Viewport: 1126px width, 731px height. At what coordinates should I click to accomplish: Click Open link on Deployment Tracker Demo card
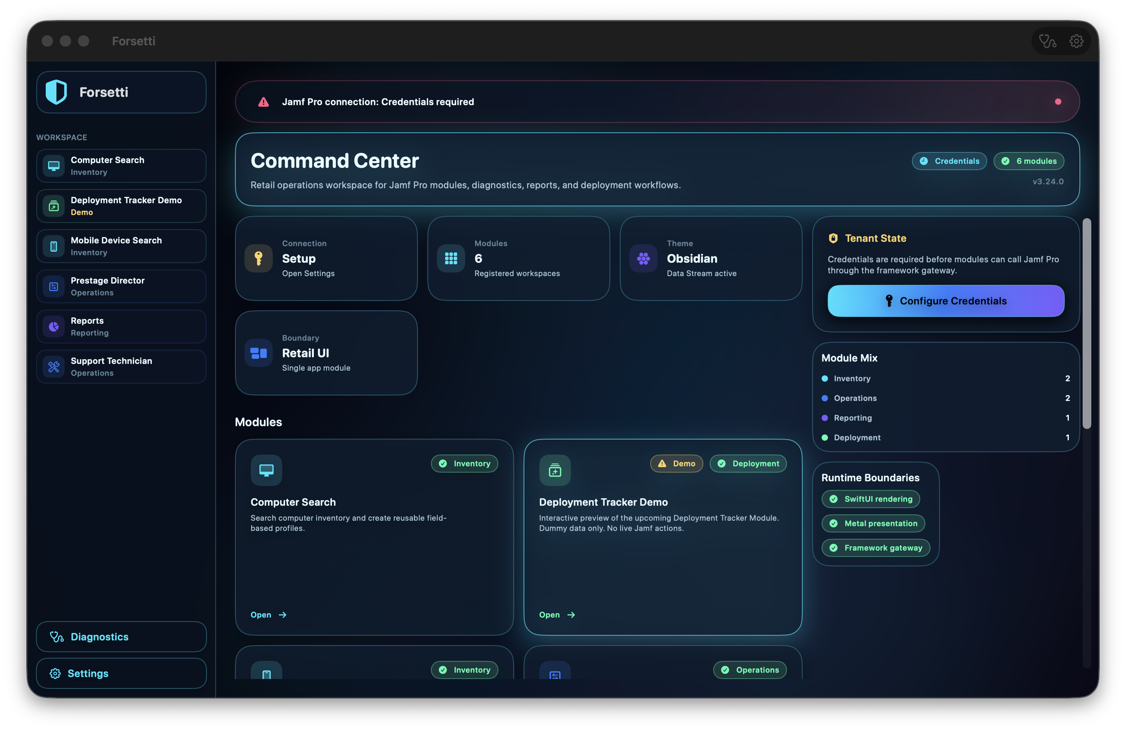click(x=557, y=615)
